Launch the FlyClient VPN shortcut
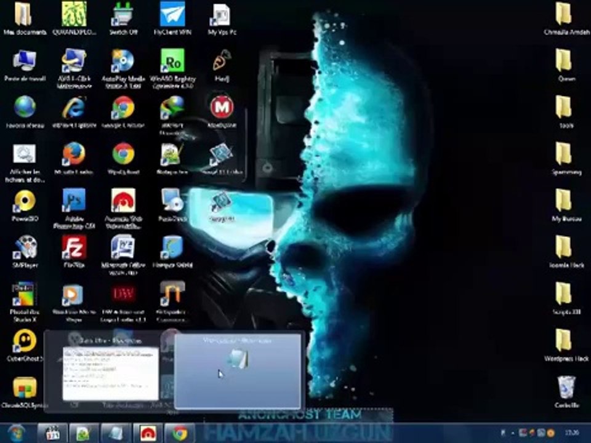The width and height of the screenshot is (591, 443). [x=172, y=14]
